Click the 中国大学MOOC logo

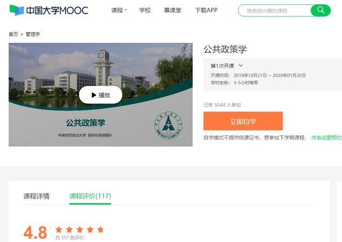click(x=49, y=10)
